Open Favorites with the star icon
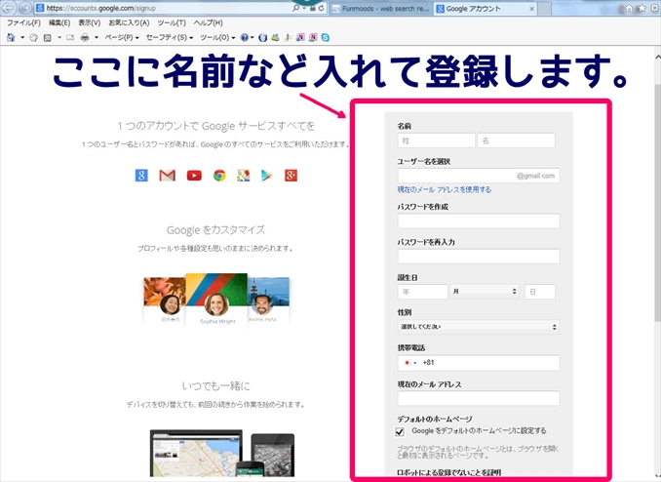Viewport: 661px width, 482px height. (642, 8)
